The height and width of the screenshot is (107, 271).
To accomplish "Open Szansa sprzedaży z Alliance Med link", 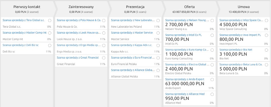I will tap(185, 94).
